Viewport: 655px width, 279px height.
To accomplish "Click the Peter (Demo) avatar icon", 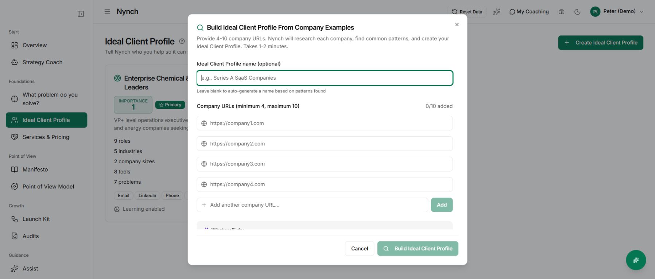I will [595, 12].
